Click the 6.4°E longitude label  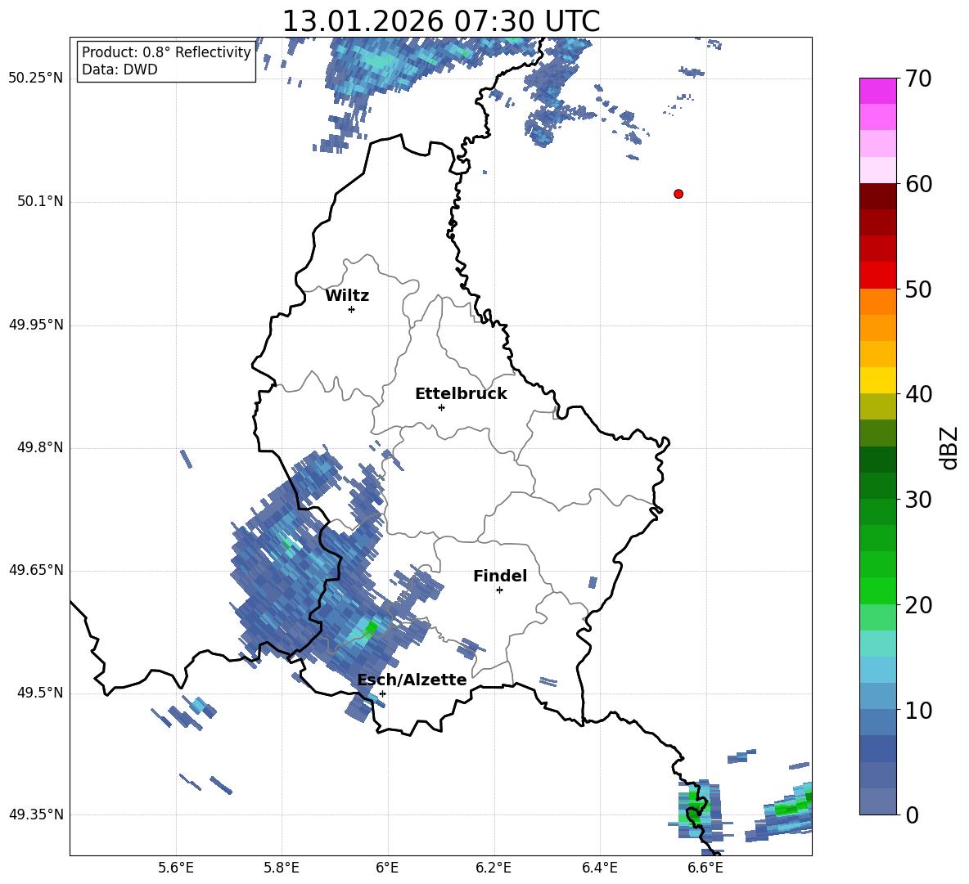tap(599, 868)
